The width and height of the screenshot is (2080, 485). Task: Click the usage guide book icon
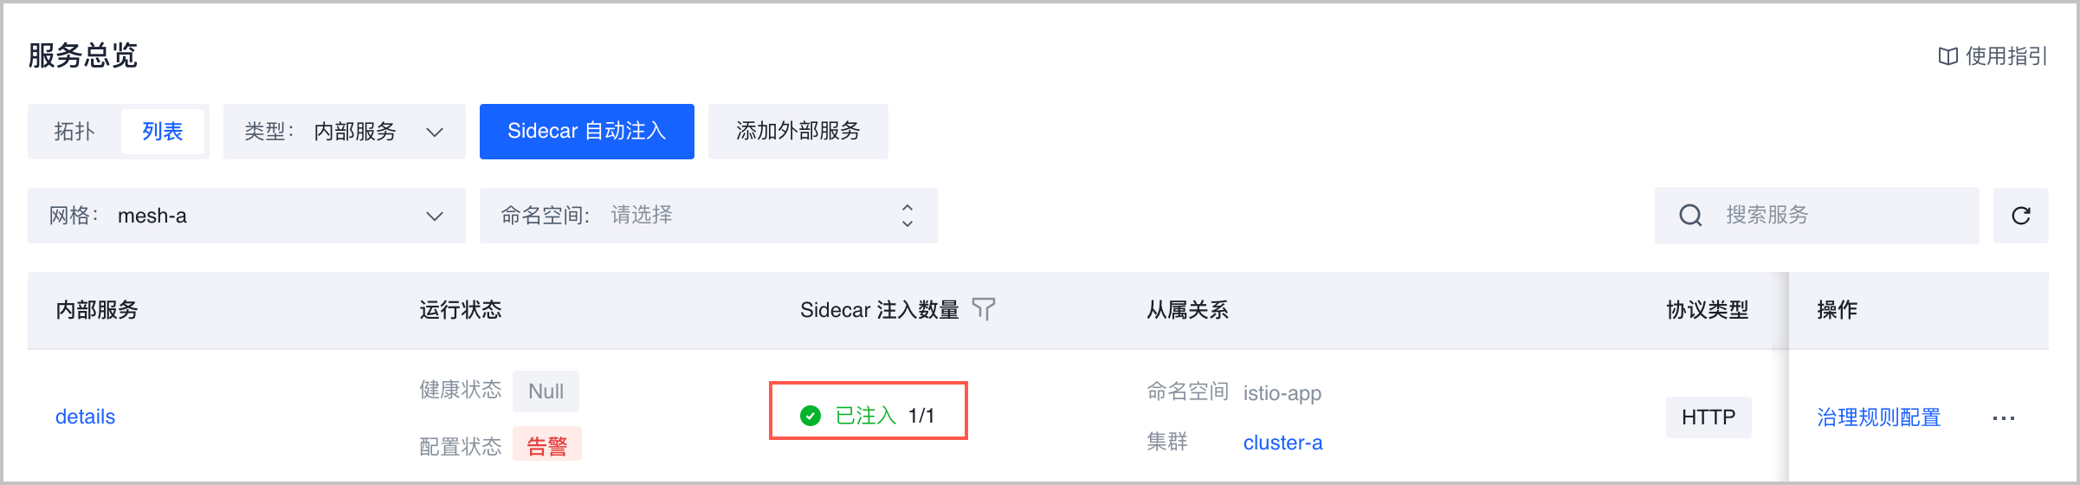[x=1948, y=57]
